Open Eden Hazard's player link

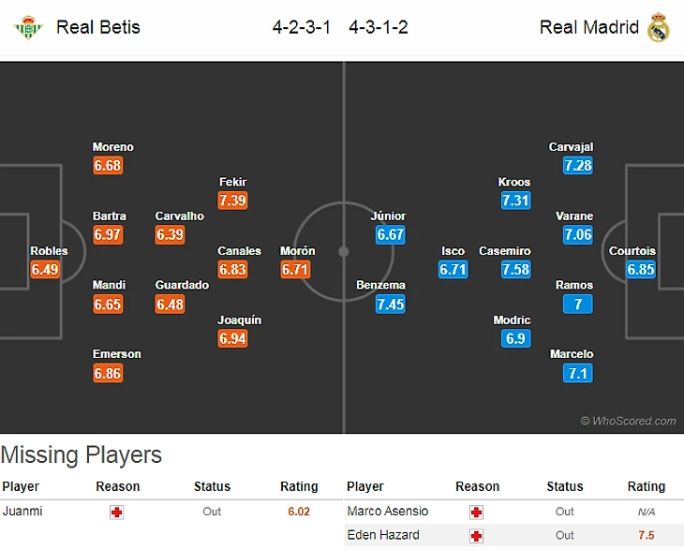(381, 535)
